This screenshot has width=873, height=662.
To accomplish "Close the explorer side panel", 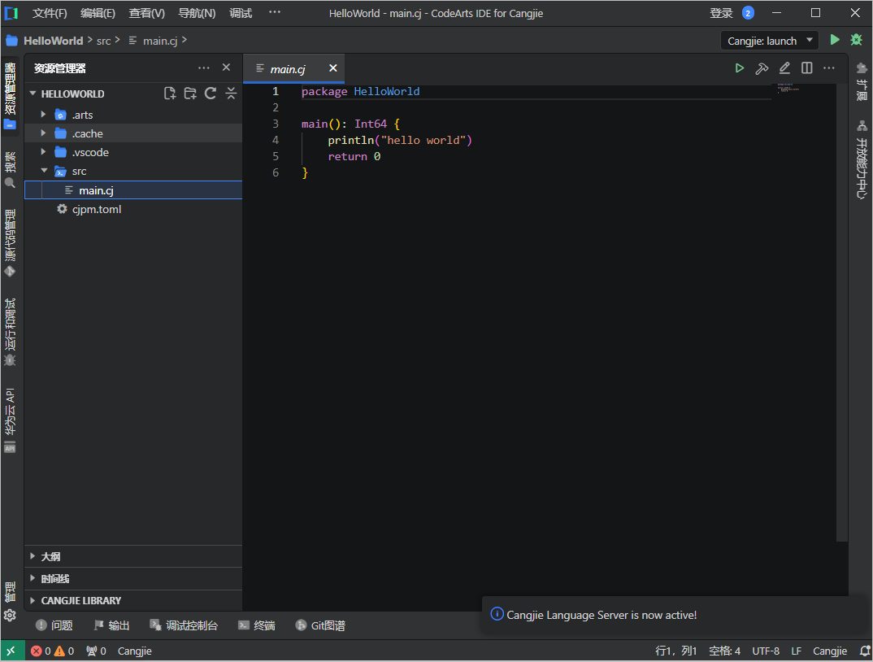I will tap(226, 68).
